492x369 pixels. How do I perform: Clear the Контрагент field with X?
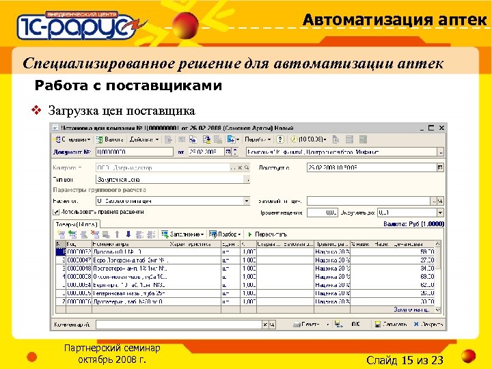point(240,168)
